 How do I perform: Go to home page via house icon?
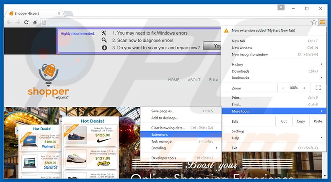pyautogui.click(x=35, y=22)
